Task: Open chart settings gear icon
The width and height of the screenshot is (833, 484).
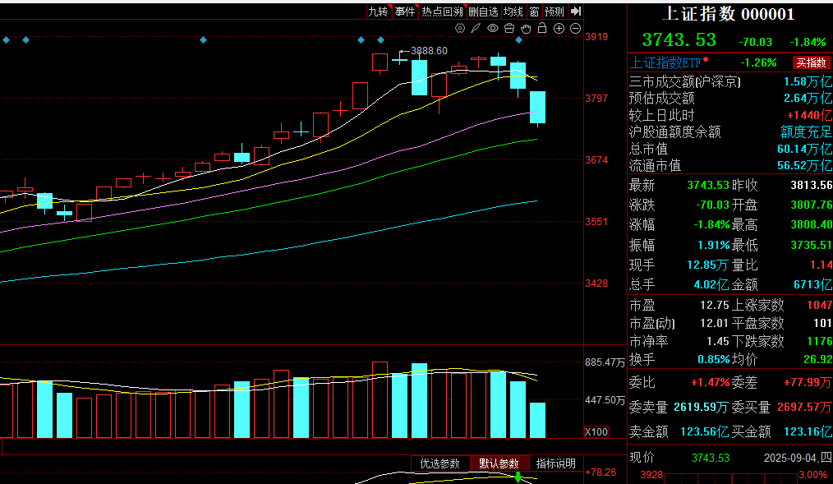Action: pyautogui.click(x=460, y=28)
